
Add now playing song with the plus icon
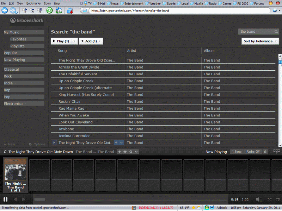[x=119, y=152]
